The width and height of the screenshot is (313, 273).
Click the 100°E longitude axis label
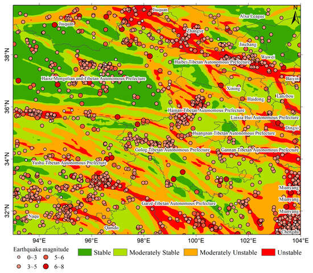(x=196, y=241)
